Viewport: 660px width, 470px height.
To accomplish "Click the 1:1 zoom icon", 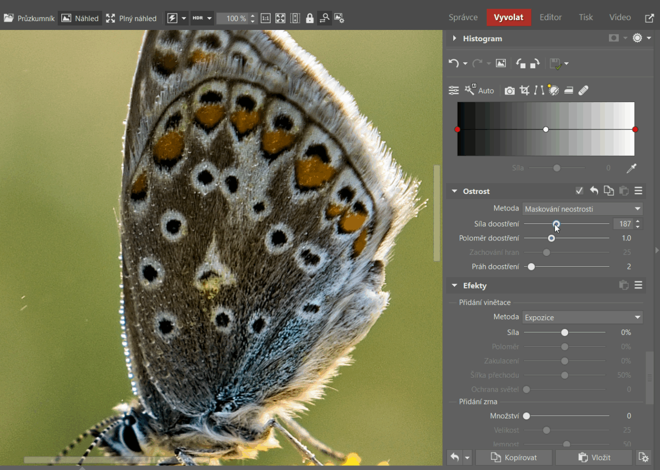I will click(x=266, y=19).
